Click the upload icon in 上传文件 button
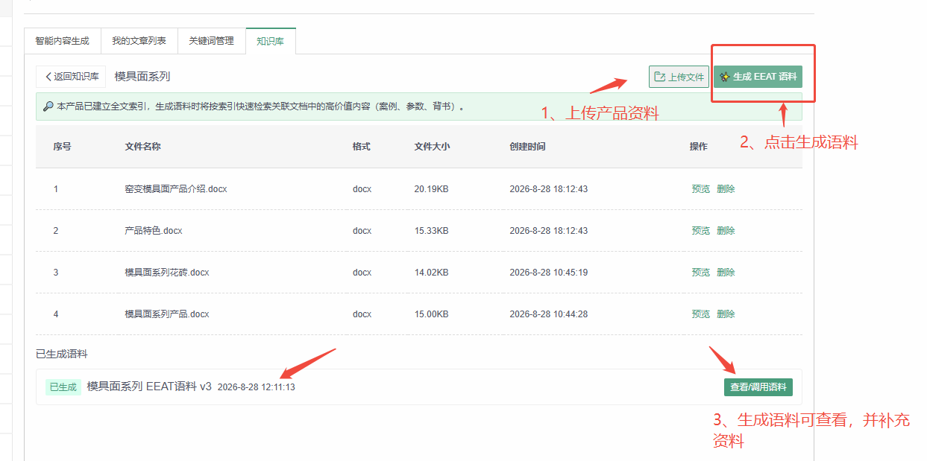This screenshot has height=461, width=927. [x=659, y=77]
